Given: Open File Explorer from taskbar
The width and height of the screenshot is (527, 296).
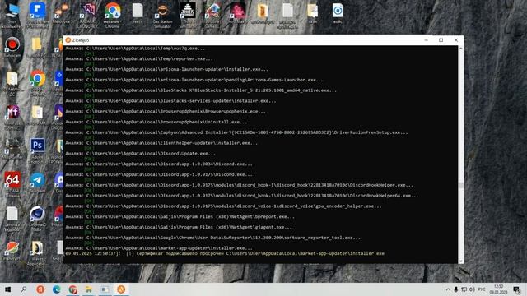Looking at the screenshot, I should click(89, 289).
